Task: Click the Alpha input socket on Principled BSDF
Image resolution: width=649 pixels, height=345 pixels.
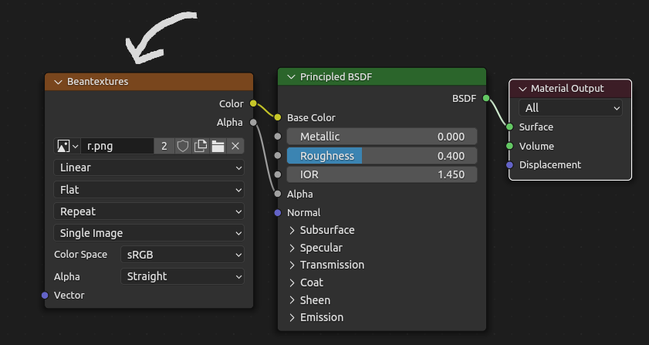Action: (x=278, y=194)
